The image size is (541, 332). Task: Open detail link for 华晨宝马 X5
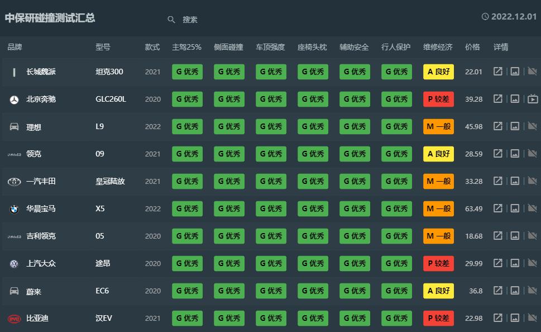tap(497, 208)
